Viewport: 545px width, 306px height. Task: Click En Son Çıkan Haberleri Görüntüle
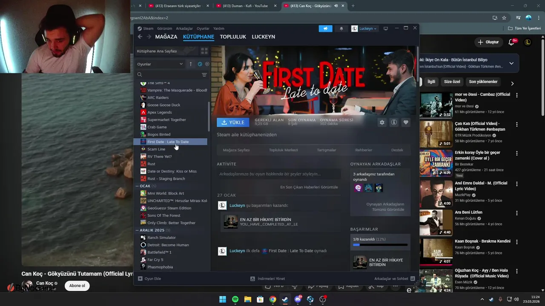pos(309,187)
